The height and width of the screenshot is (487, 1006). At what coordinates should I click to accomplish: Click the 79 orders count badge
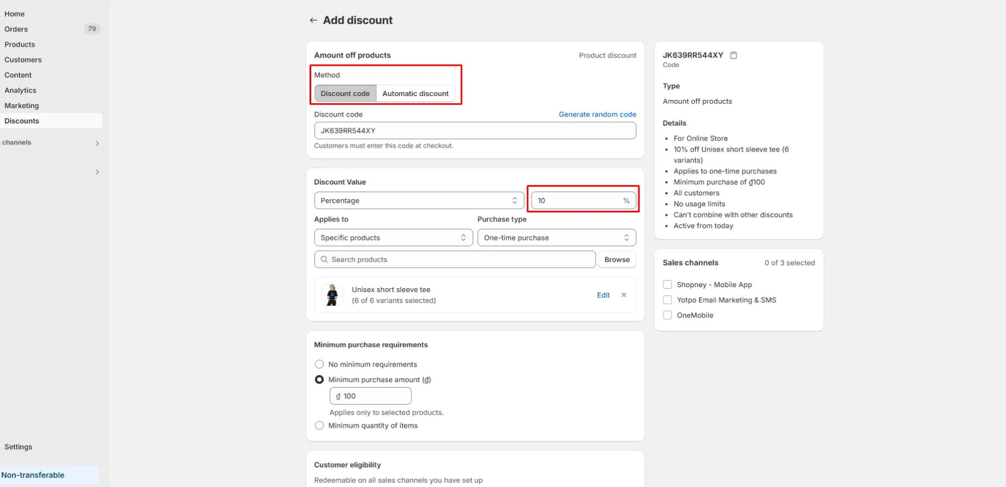[92, 29]
